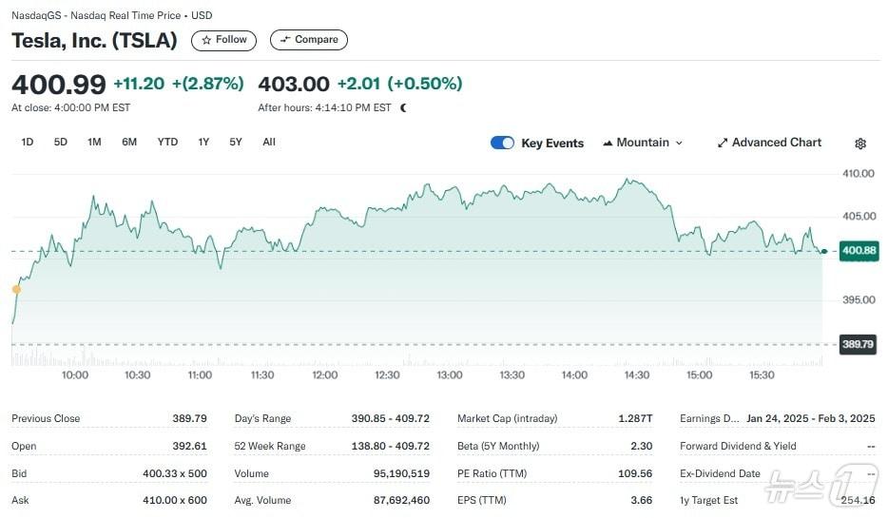This screenshot has height=518, width=888.
Task: Click the mountain chart icon
Action: (607, 144)
